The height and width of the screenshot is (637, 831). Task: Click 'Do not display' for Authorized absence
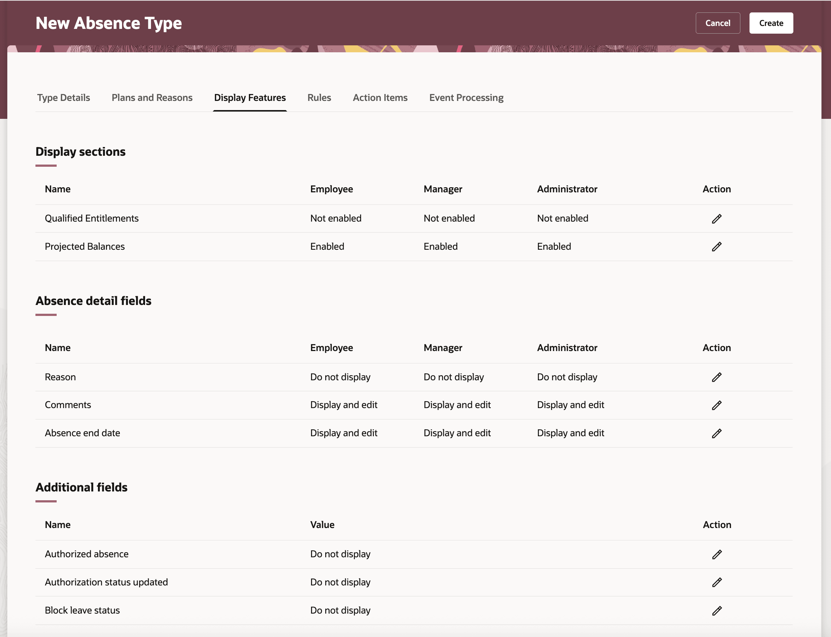340,554
